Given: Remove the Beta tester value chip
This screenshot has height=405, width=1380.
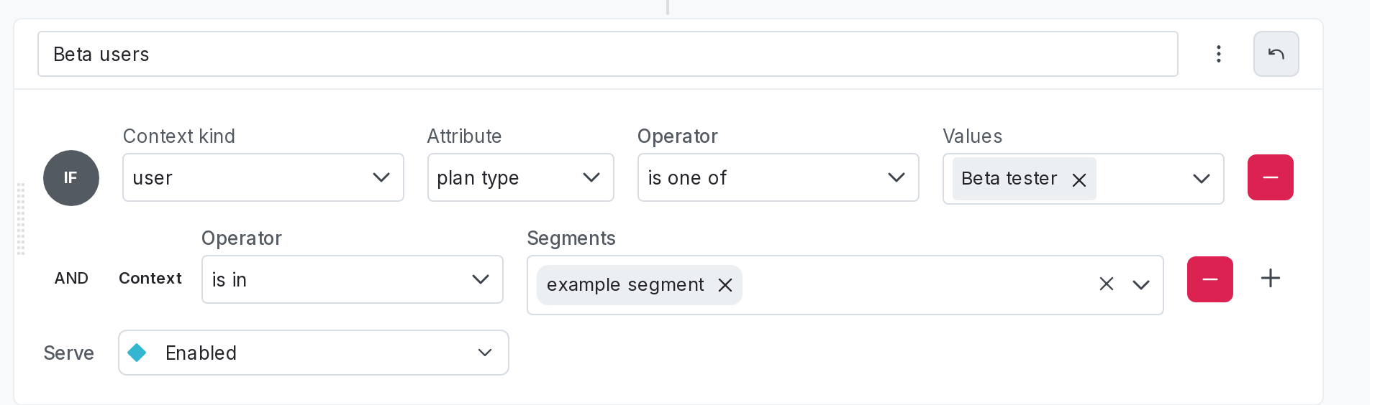Looking at the screenshot, I should click(x=1079, y=180).
